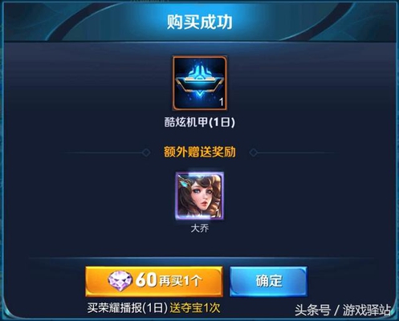The height and width of the screenshot is (321, 399).
Task: Click the 60 price number
Action: (x=146, y=280)
